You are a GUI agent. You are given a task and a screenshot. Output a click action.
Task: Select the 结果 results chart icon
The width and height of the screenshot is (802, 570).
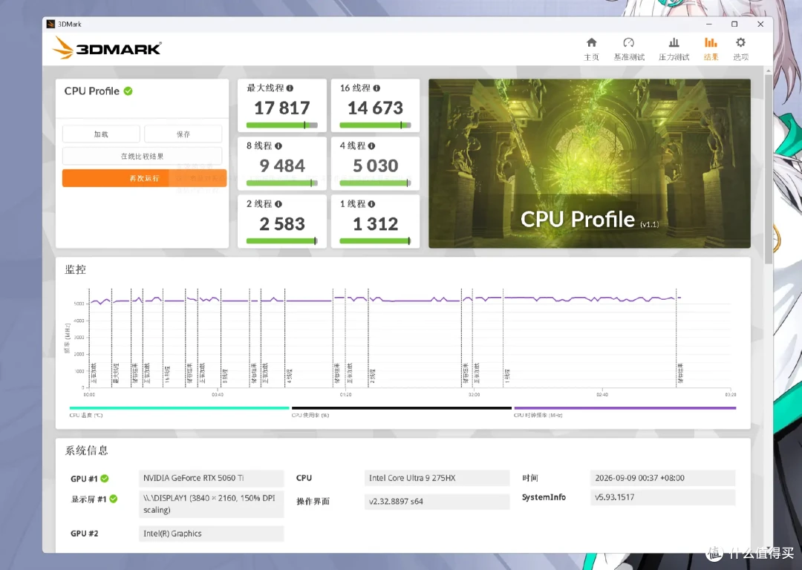[x=711, y=42]
